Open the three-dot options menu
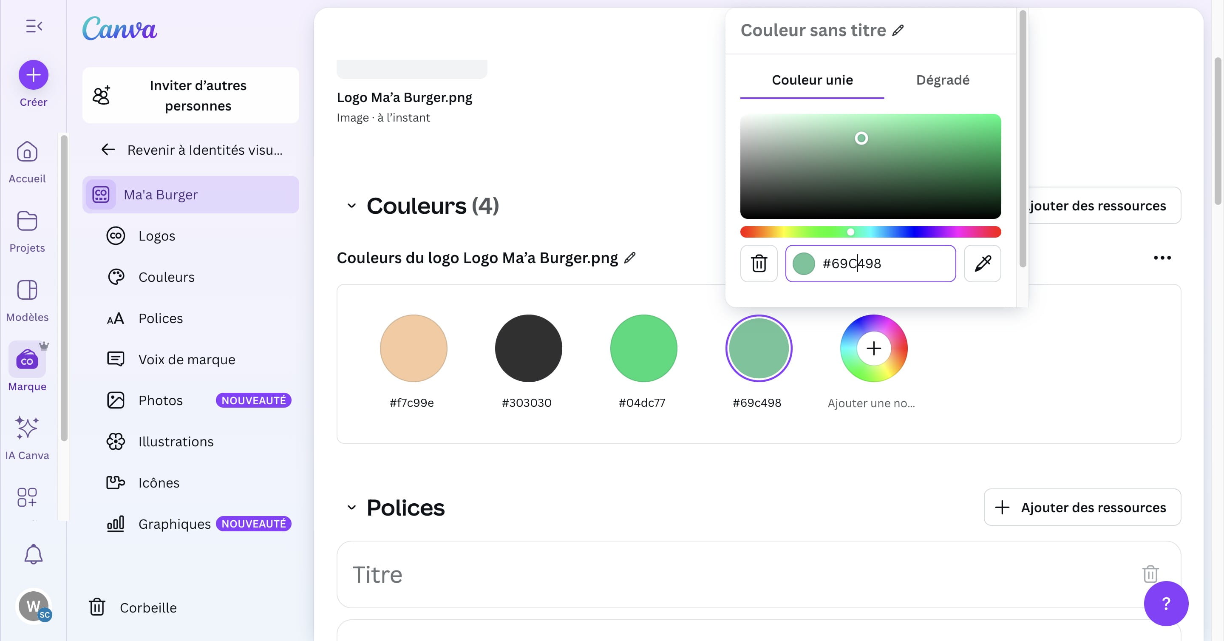 1163,258
